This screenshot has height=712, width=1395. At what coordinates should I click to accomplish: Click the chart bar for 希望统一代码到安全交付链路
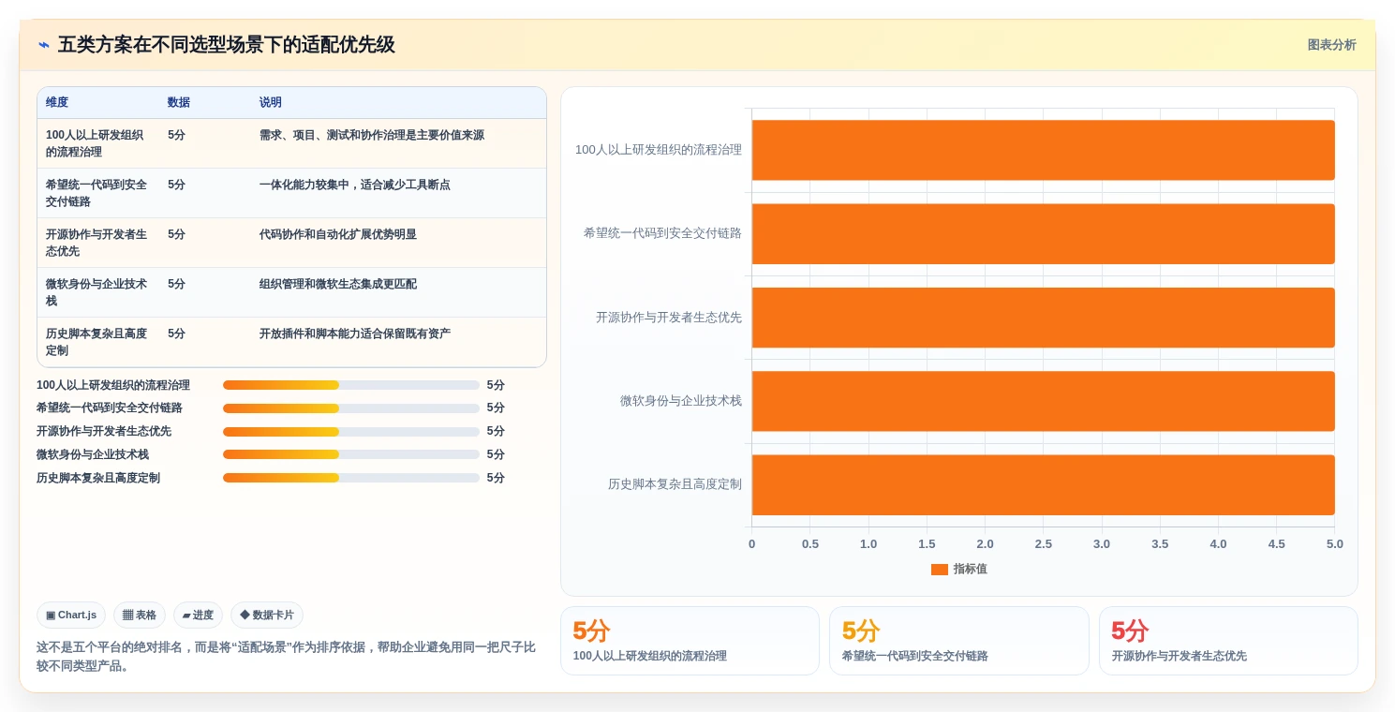point(1043,234)
